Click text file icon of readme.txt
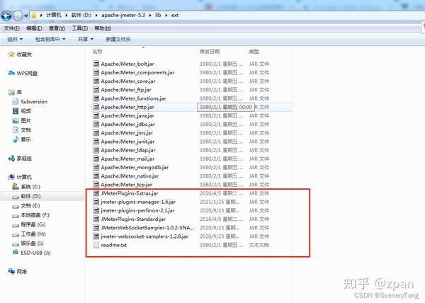The width and height of the screenshot is (425, 303). [x=96, y=245]
